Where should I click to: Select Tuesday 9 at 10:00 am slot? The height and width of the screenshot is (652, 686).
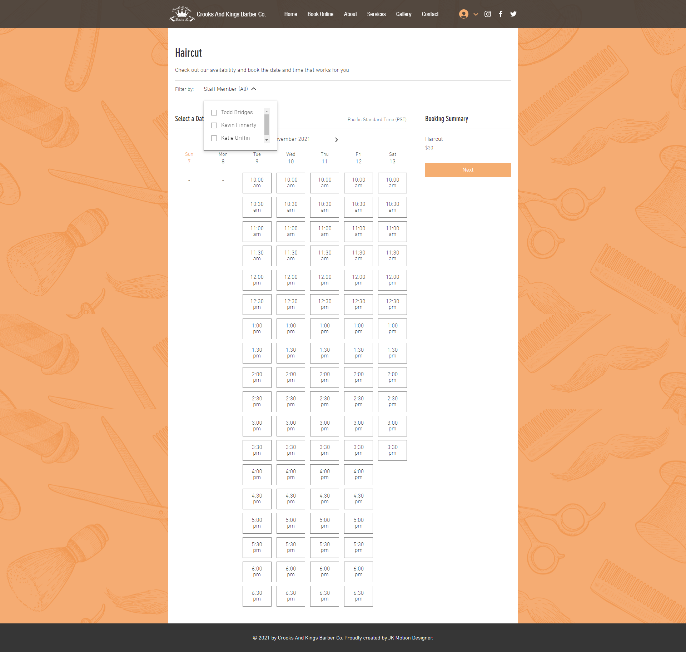(257, 183)
